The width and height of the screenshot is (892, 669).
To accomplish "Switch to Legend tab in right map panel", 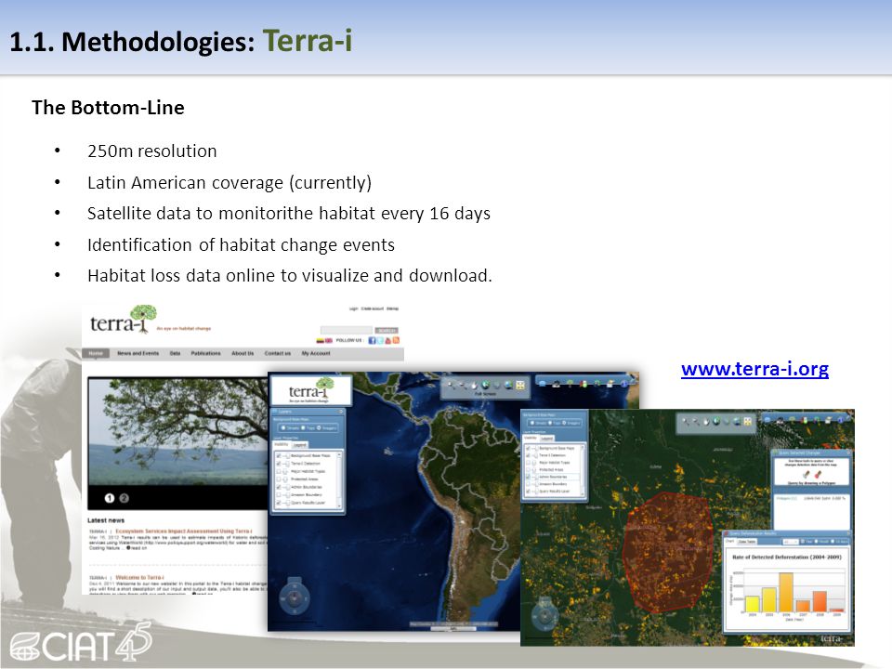I will [547, 438].
